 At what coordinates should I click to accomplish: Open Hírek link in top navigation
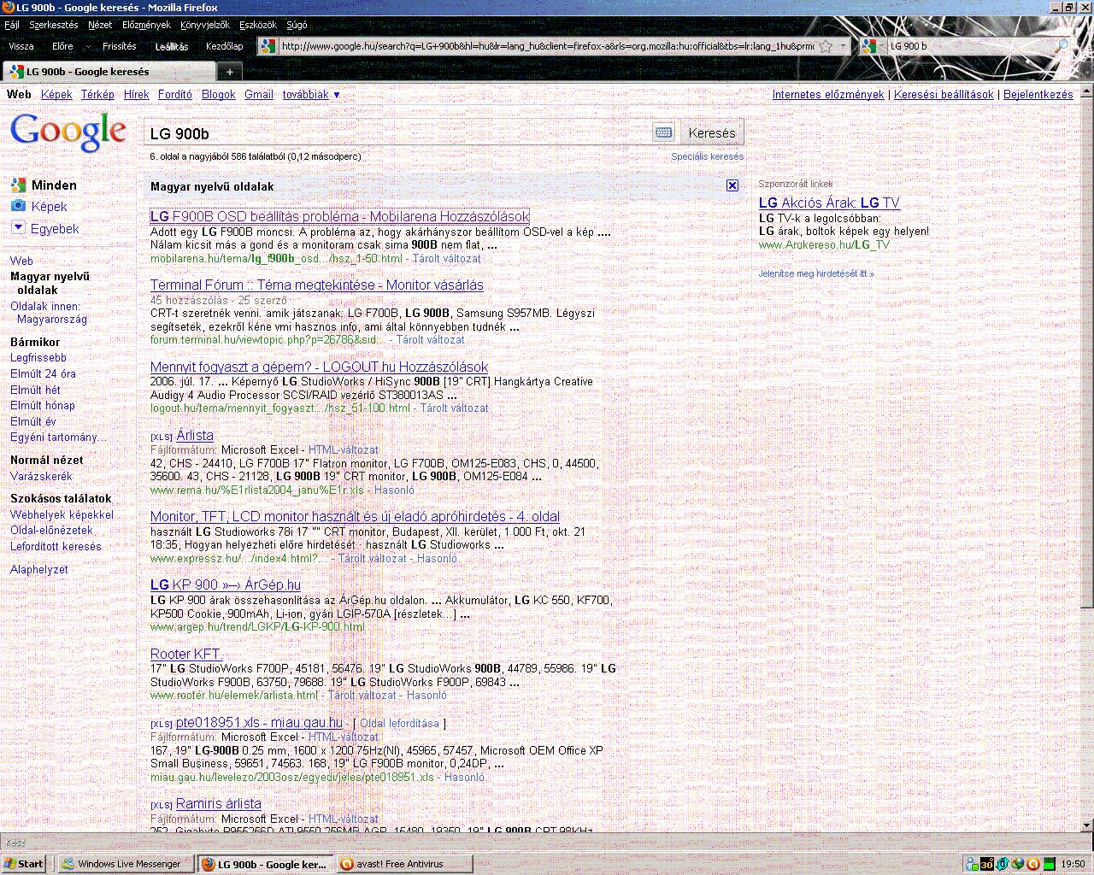pyautogui.click(x=136, y=95)
